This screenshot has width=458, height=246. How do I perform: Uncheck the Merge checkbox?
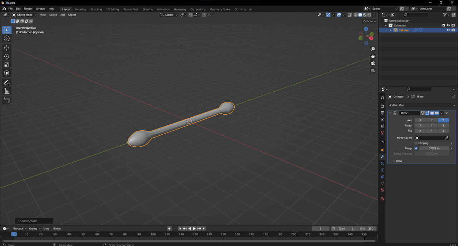[x=416, y=148]
